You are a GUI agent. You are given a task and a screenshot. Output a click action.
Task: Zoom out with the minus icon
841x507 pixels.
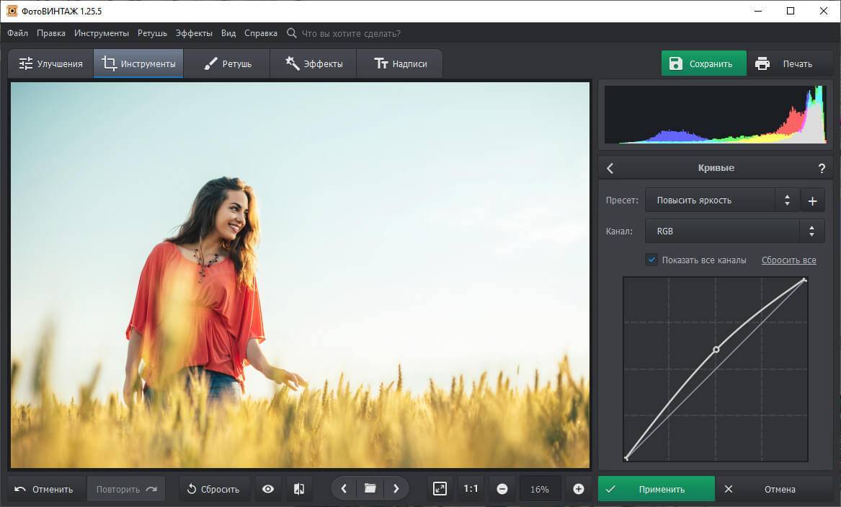(502, 489)
